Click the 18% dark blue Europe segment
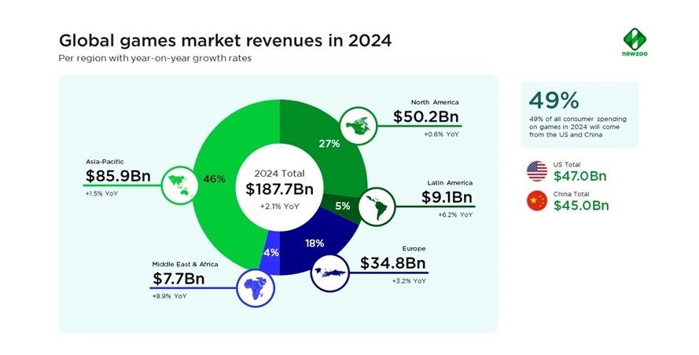 [315, 243]
